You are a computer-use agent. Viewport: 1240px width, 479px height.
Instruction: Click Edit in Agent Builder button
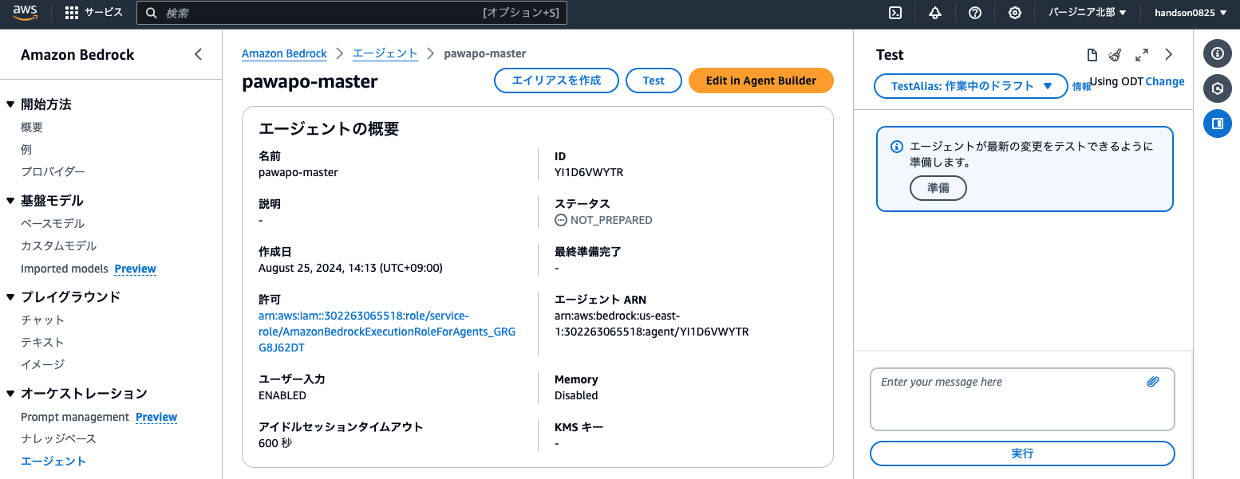[761, 80]
